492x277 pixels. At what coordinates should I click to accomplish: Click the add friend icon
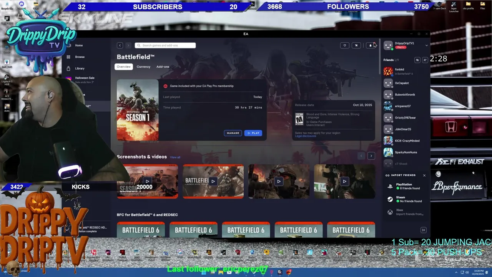tap(425, 60)
